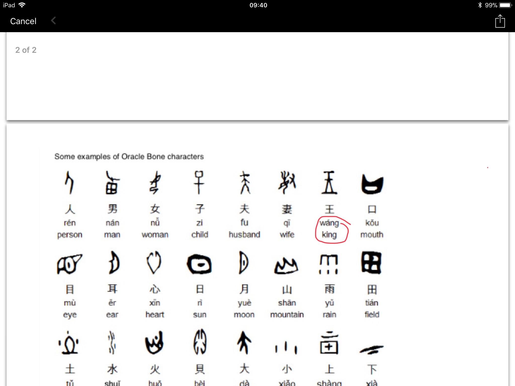The image size is (515, 386).
Task: Open the share icon
Action: [x=500, y=21]
